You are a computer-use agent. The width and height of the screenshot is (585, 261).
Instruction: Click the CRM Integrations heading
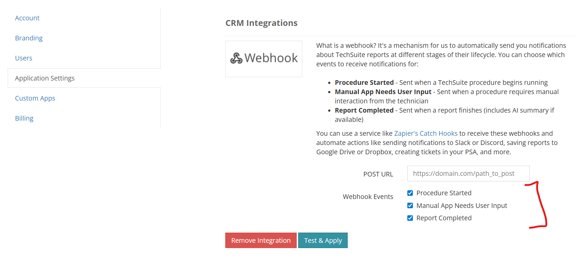click(x=261, y=23)
